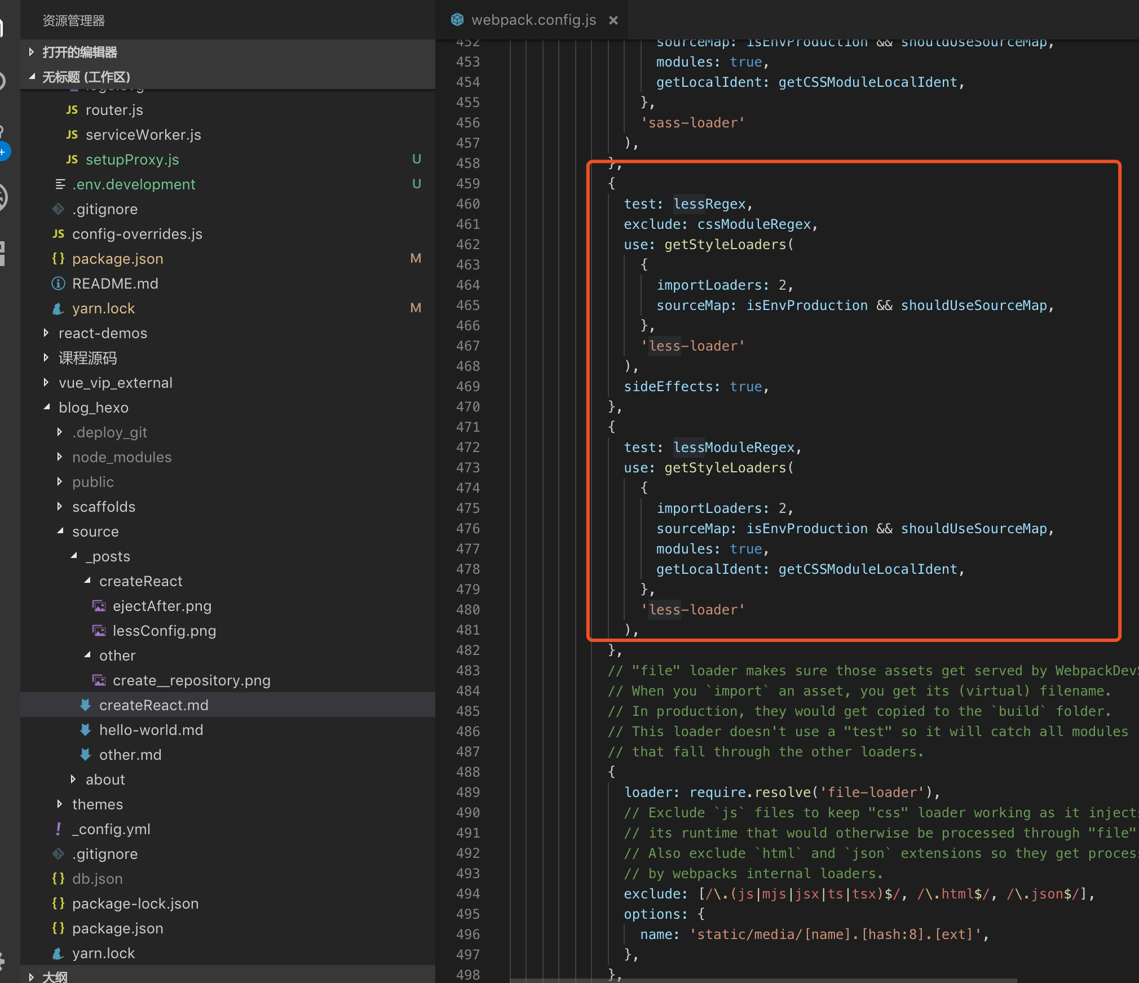Image resolution: width=1139 pixels, height=983 pixels.
Task: Expand the .deploy_git folder
Action: click(x=60, y=432)
